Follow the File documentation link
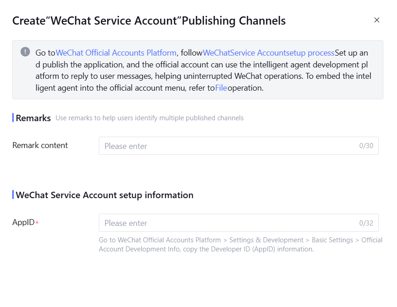The height and width of the screenshot is (307, 397). point(221,88)
